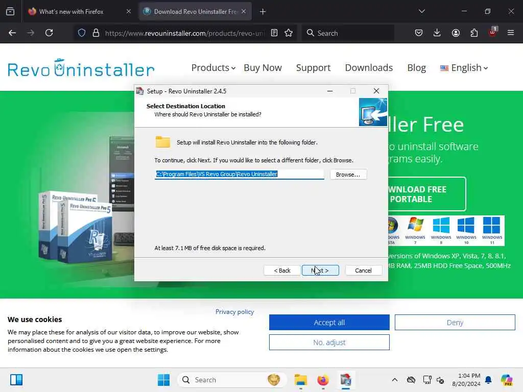This screenshot has width=523, height=392.
Task: Open the Blog page
Action: click(x=417, y=68)
